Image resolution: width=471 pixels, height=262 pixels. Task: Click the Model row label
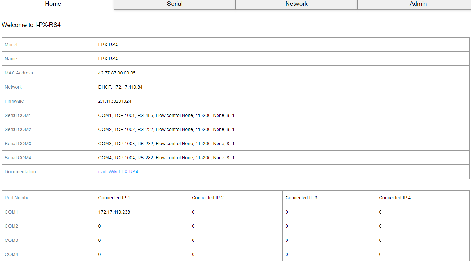[11, 45]
